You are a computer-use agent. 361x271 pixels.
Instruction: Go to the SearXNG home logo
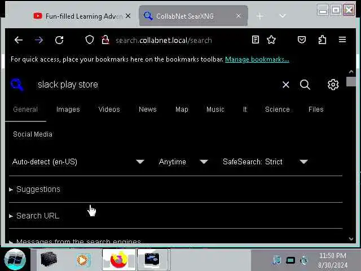17,85
